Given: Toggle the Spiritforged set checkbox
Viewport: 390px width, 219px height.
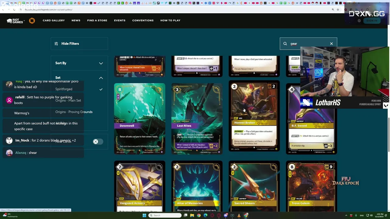Looking at the screenshot, I should pyautogui.click(x=101, y=89).
